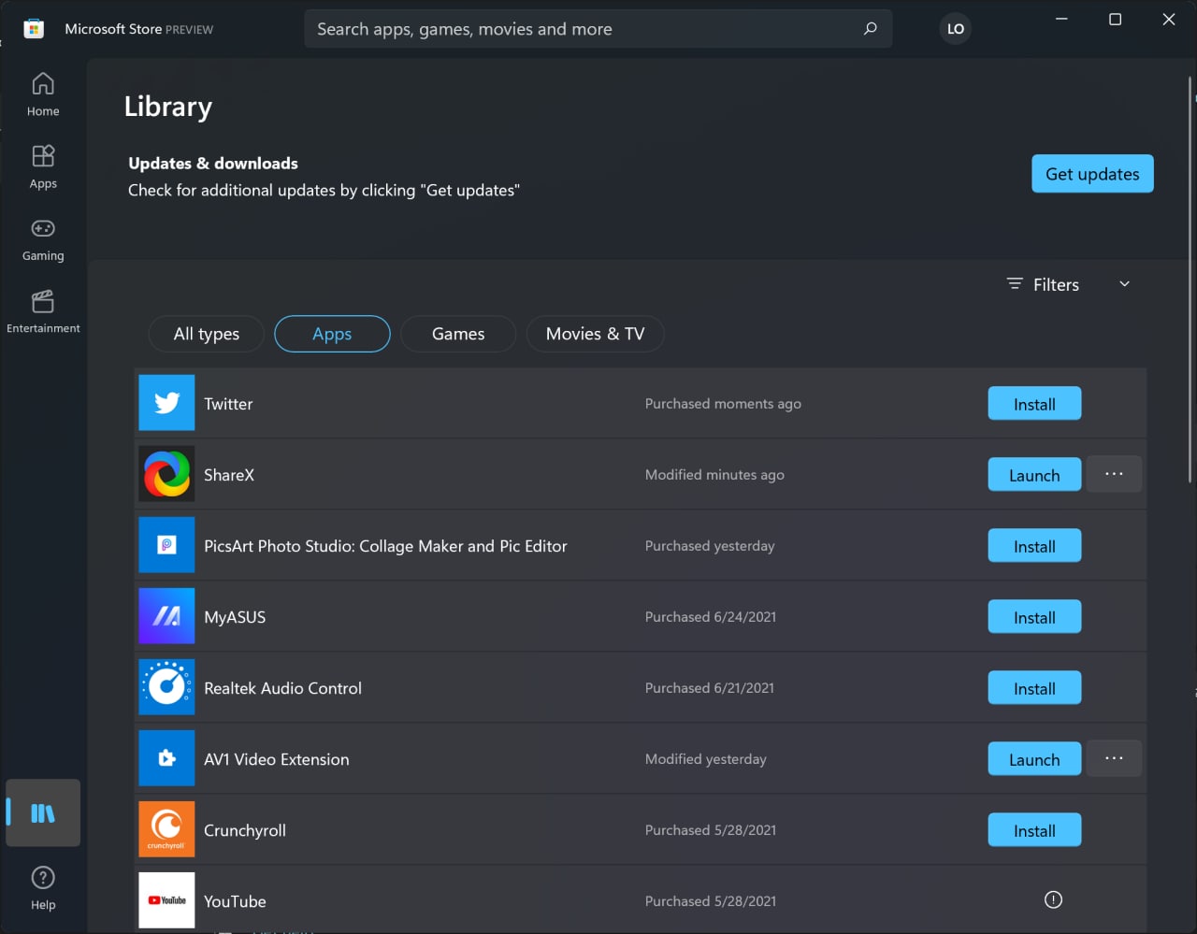Click the YouTube app icon
1197x934 pixels.
pos(166,900)
